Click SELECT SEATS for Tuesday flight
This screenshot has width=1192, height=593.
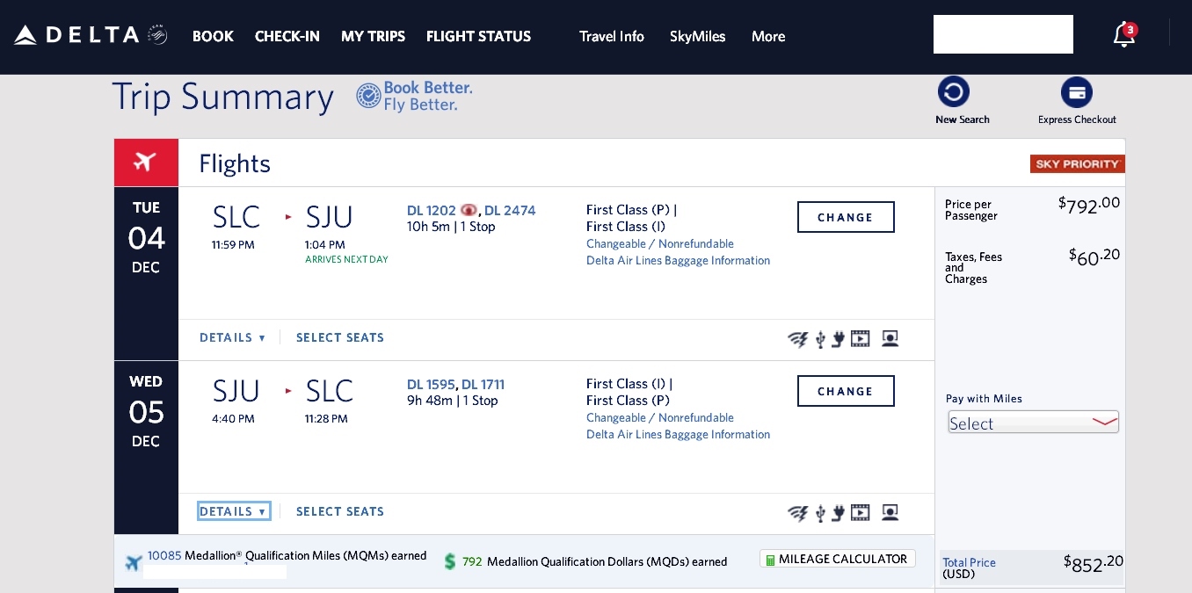click(340, 337)
